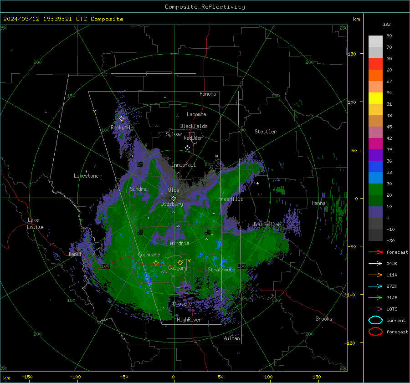Image resolution: width=410 pixels, height=383 pixels.
Task: Click the green 31JP arrow legend icon
Action: coord(375,297)
